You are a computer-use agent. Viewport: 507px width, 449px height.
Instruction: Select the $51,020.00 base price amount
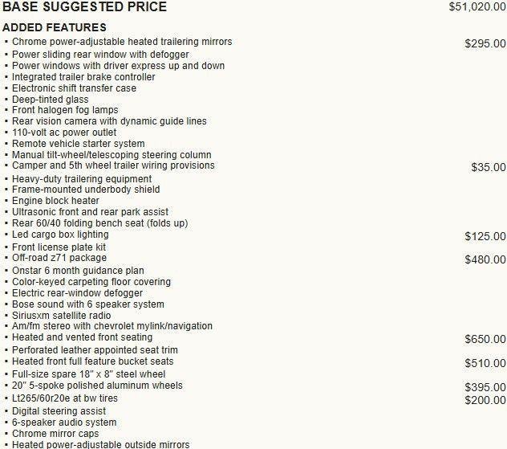click(x=477, y=6)
